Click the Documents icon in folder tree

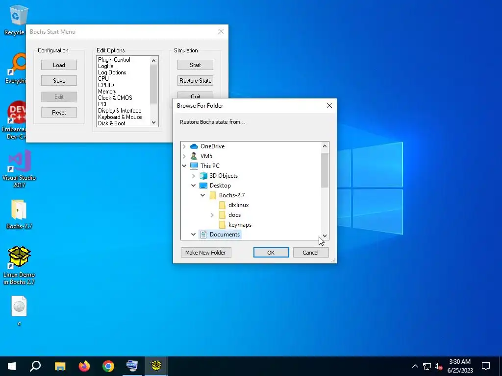(203, 235)
